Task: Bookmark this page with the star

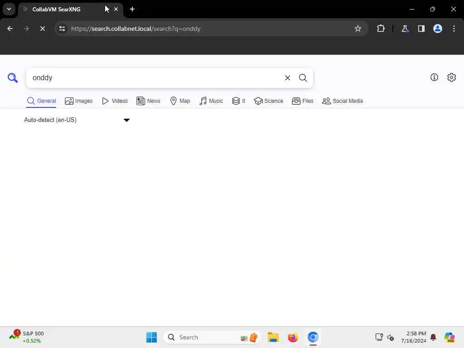Action: 358,29
